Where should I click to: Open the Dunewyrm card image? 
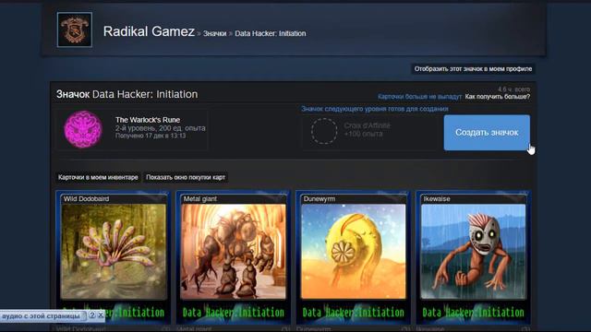[353, 252]
